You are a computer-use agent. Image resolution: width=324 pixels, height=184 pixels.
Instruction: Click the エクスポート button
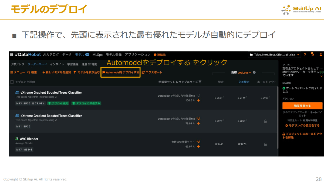[x=152, y=73]
